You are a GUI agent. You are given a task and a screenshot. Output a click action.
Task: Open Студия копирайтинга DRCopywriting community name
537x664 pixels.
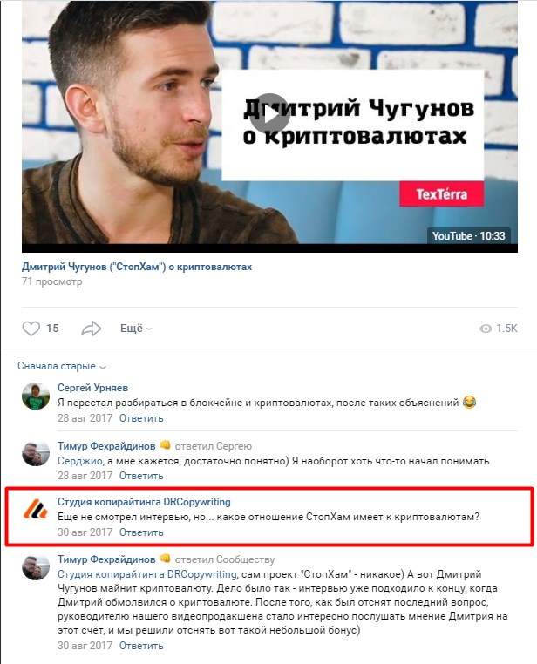pyautogui.click(x=144, y=502)
